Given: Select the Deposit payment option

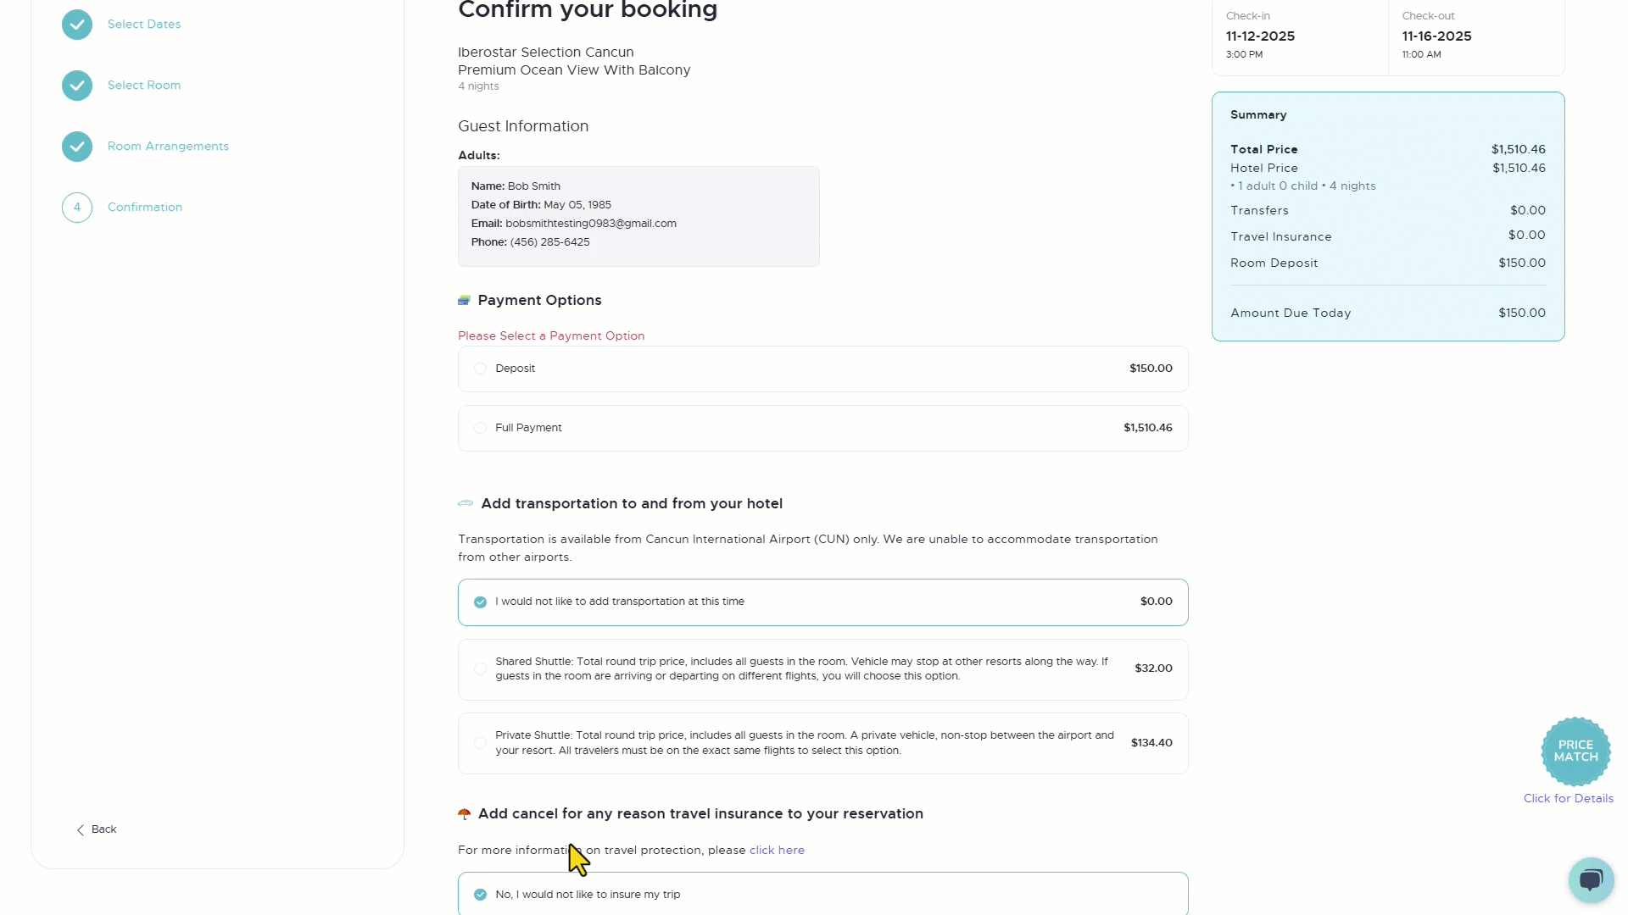Looking at the screenshot, I should (x=822, y=369).
